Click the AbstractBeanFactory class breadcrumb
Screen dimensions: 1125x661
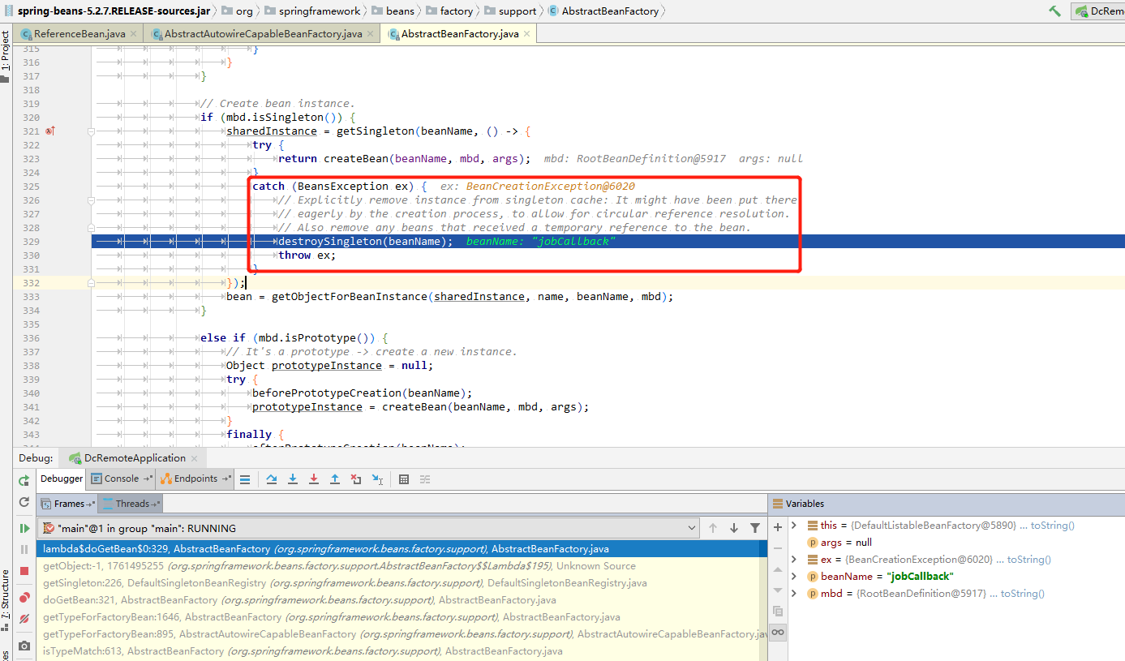pyautogui.click(x=603, y=11)
